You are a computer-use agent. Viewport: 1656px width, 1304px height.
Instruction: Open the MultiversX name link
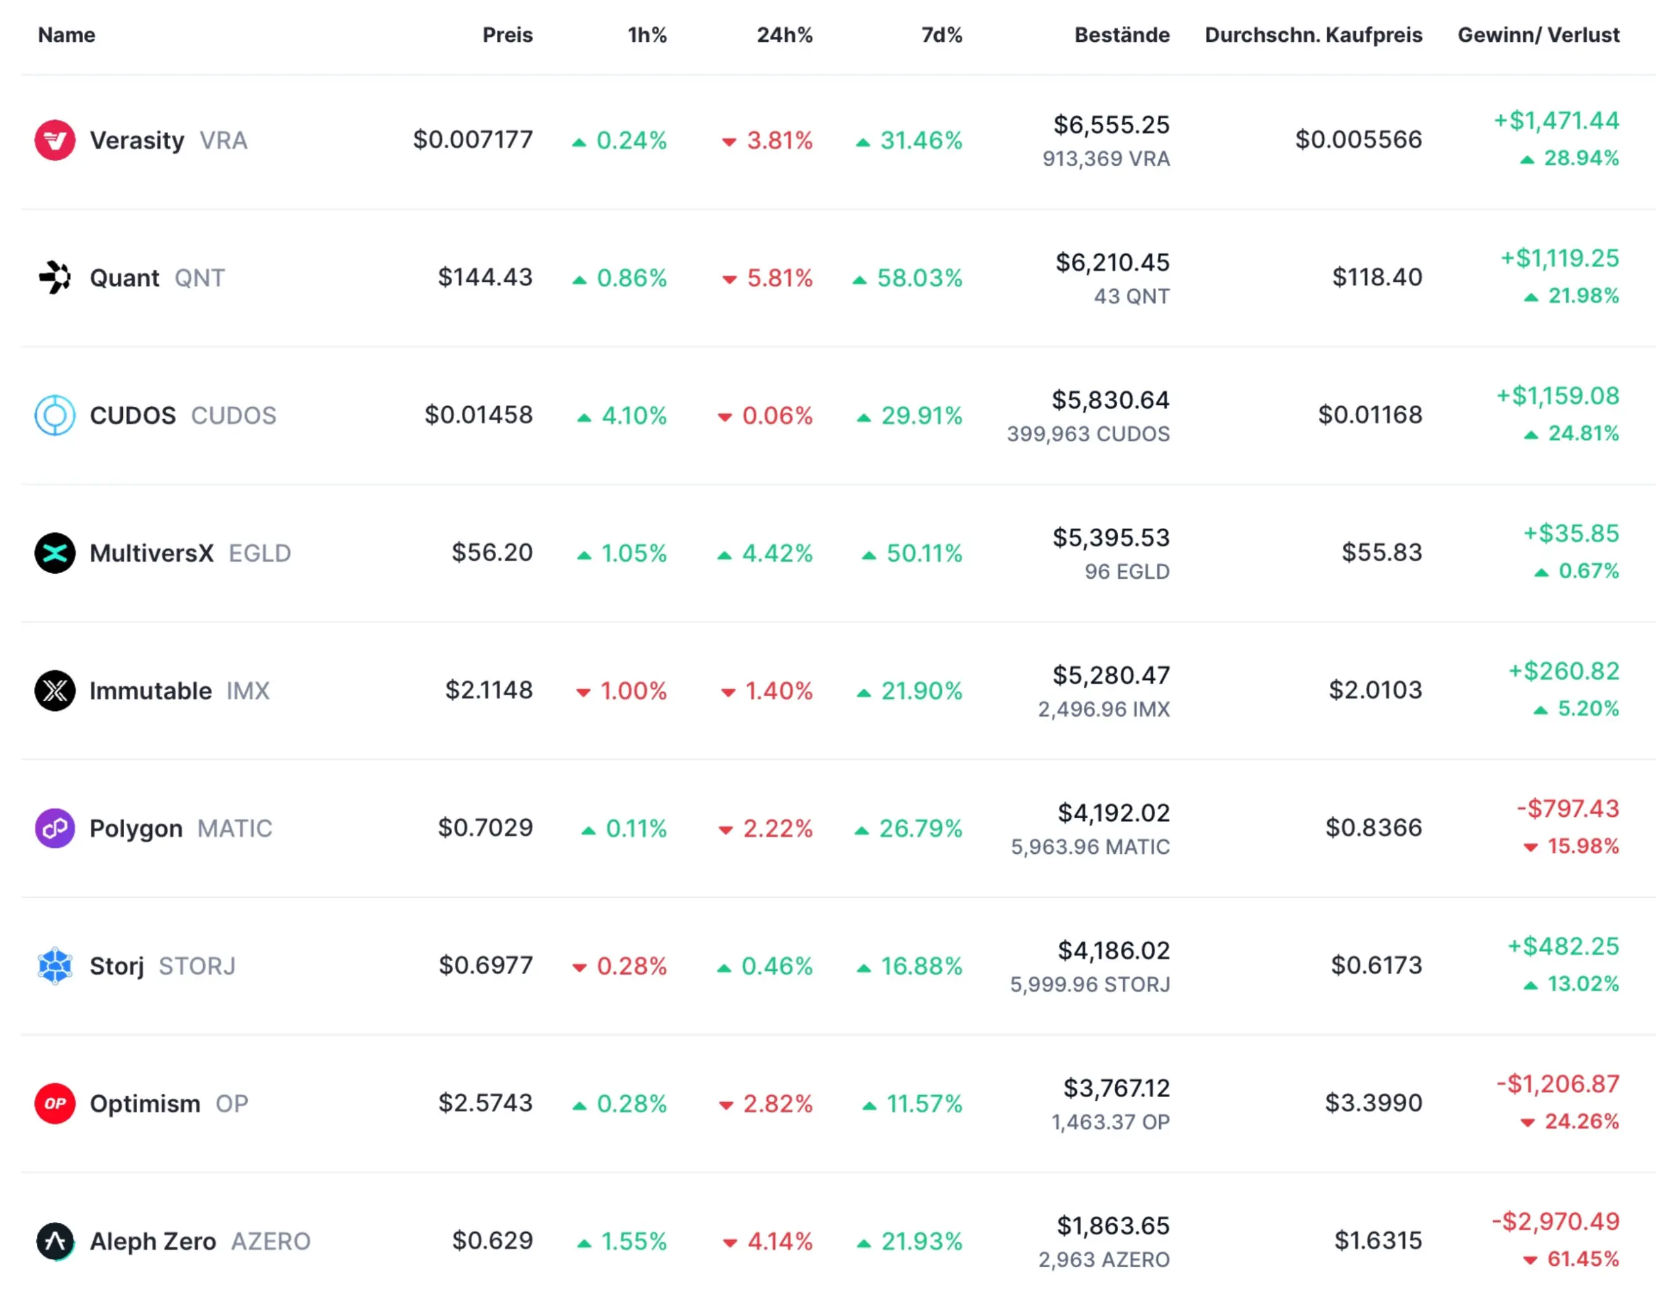pyautogui.click(x=151, y=553)
